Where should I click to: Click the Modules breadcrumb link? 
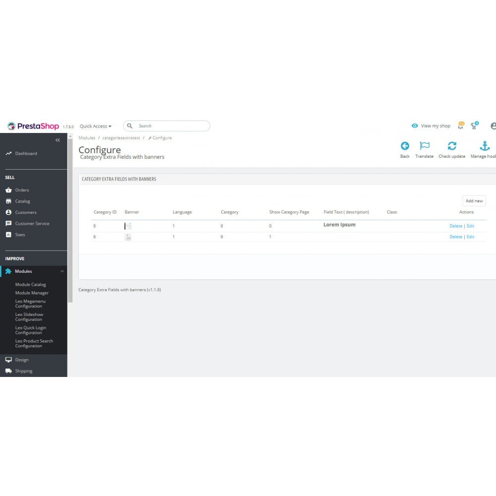coord(87,138)
